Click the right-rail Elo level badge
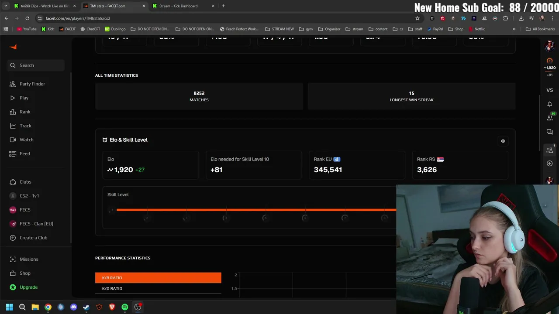559x314 pixels. click(x=549, y=61)
